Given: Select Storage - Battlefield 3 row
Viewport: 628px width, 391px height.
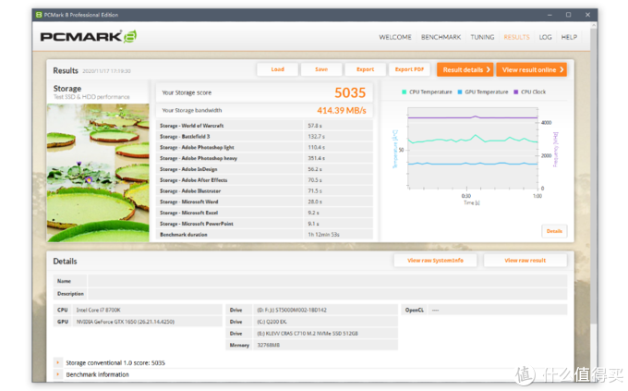Looking at the screenshot, I should 264,137.
